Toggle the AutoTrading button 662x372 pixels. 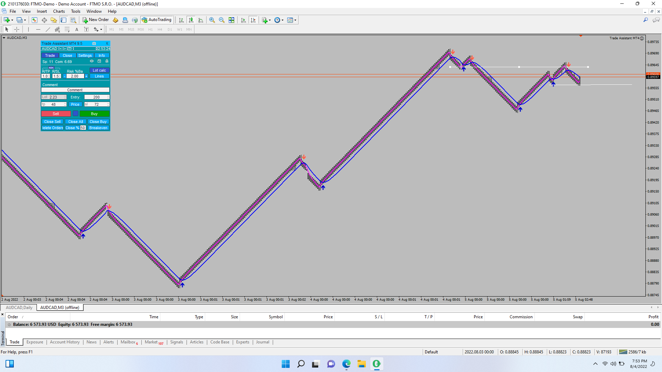pos(157,20)
